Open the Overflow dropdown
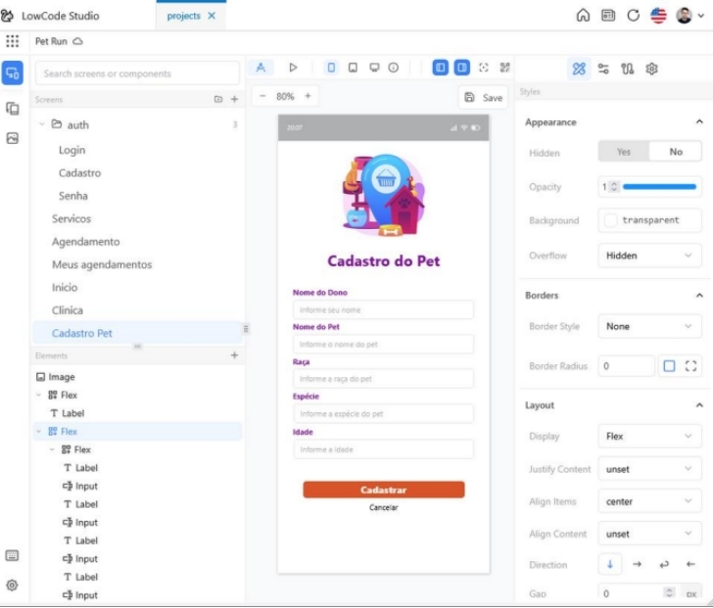Viewport: 713px width, 608px height. tap(649, 256)
